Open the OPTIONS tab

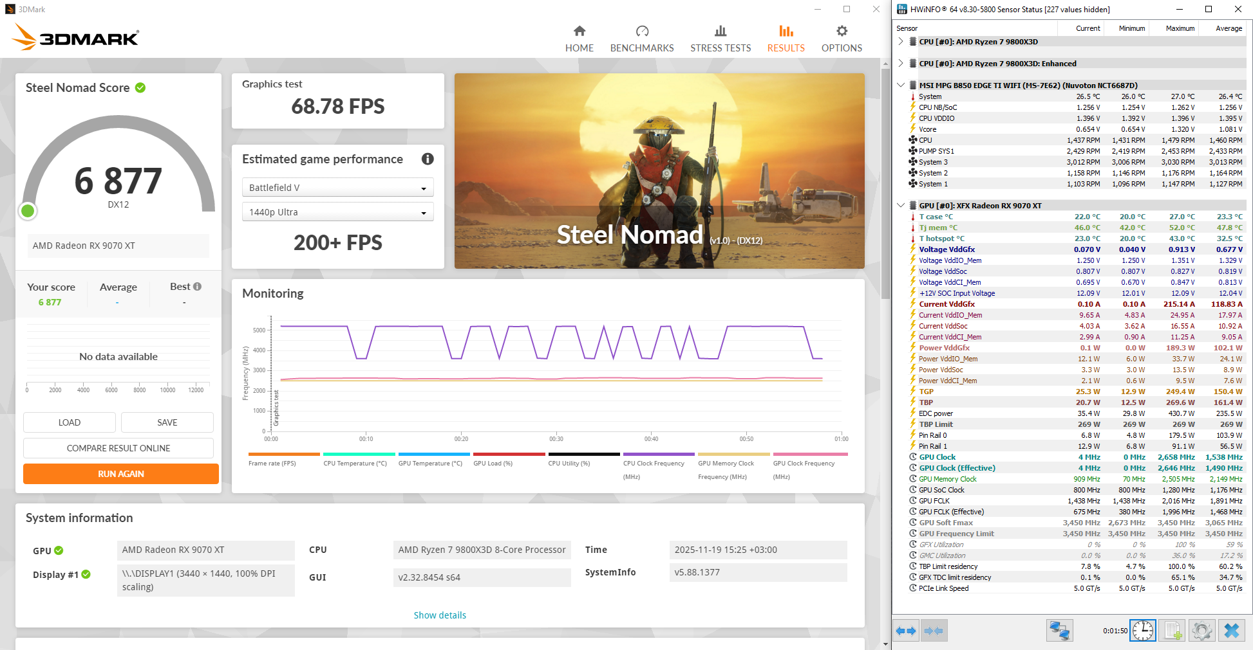pyautogui.click(x=842, y=39)
